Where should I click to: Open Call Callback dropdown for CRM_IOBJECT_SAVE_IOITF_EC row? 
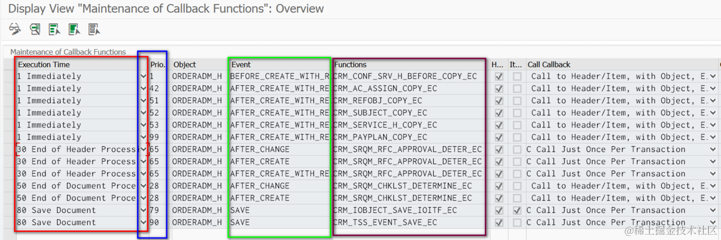713,210
